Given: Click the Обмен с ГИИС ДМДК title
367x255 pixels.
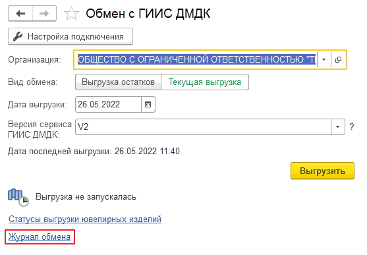Looking at the screenshot, I should (148, 14).
